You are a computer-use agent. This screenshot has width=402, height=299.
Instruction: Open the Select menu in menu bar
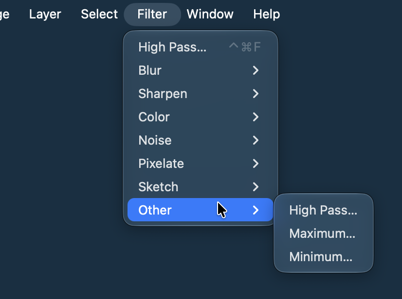tap(99, 14)
